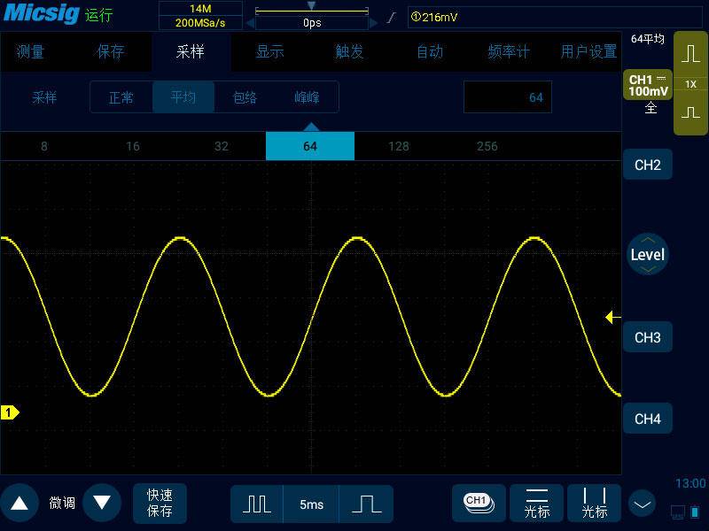Viewport: 709px width, 531px height.
Task: Click the 13:00 clock
Action: point(690,483)
